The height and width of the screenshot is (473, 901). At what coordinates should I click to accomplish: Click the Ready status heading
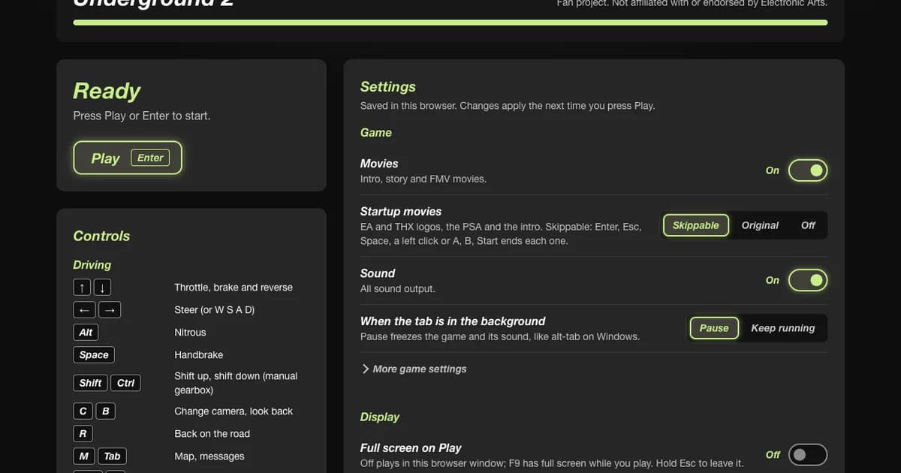tap(107, 91)
